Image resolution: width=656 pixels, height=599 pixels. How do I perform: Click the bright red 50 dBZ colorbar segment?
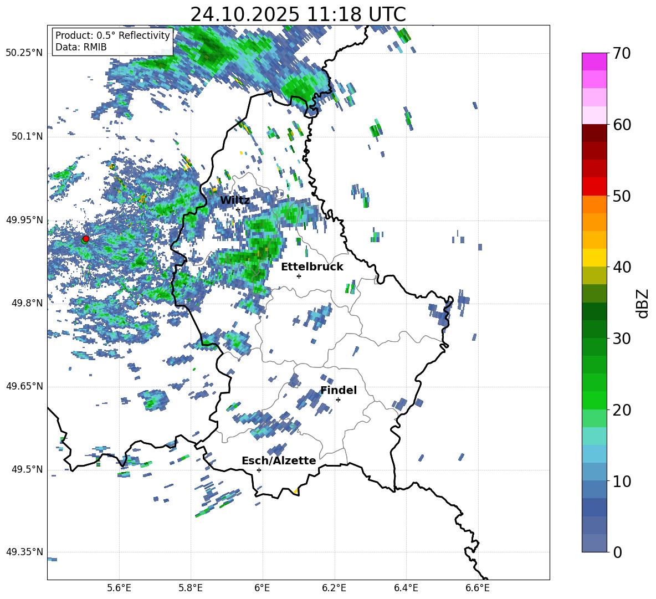(x=594, y=187)
